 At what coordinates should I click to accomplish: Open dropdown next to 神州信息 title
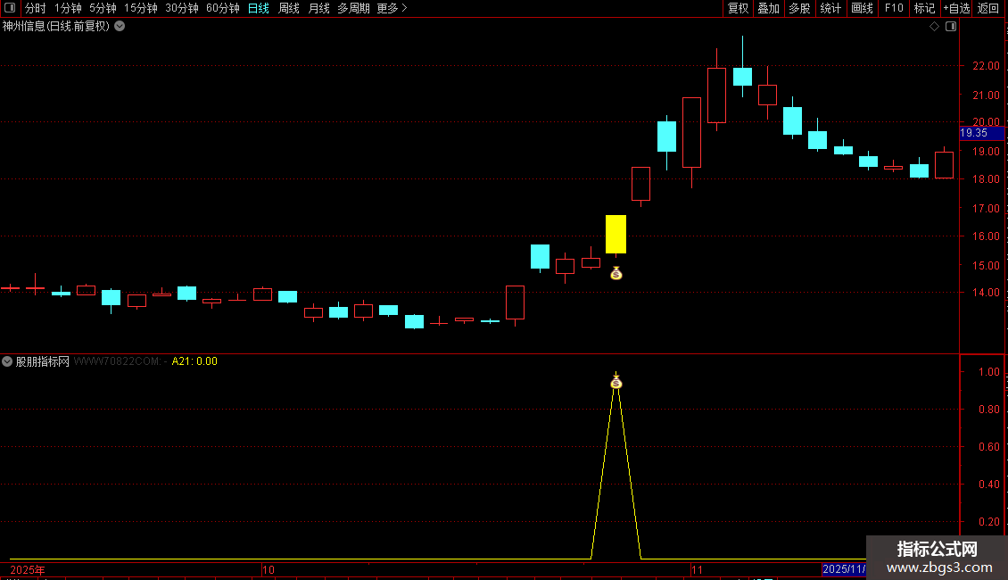(x=120, y=27)
